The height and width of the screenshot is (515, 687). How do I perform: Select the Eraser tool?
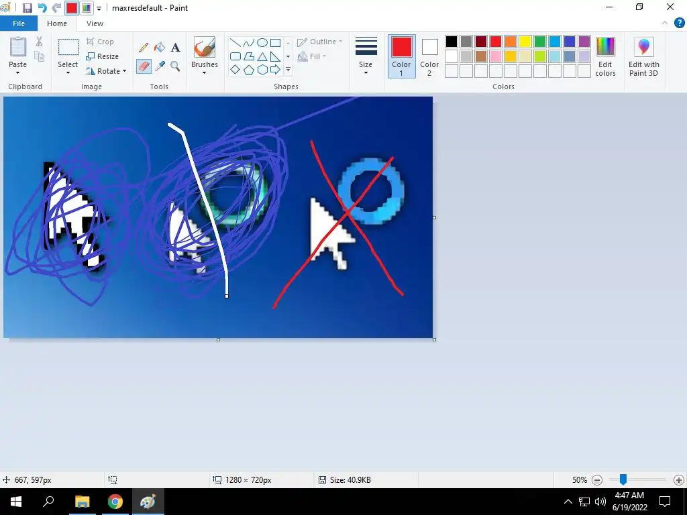click(144, 66)
